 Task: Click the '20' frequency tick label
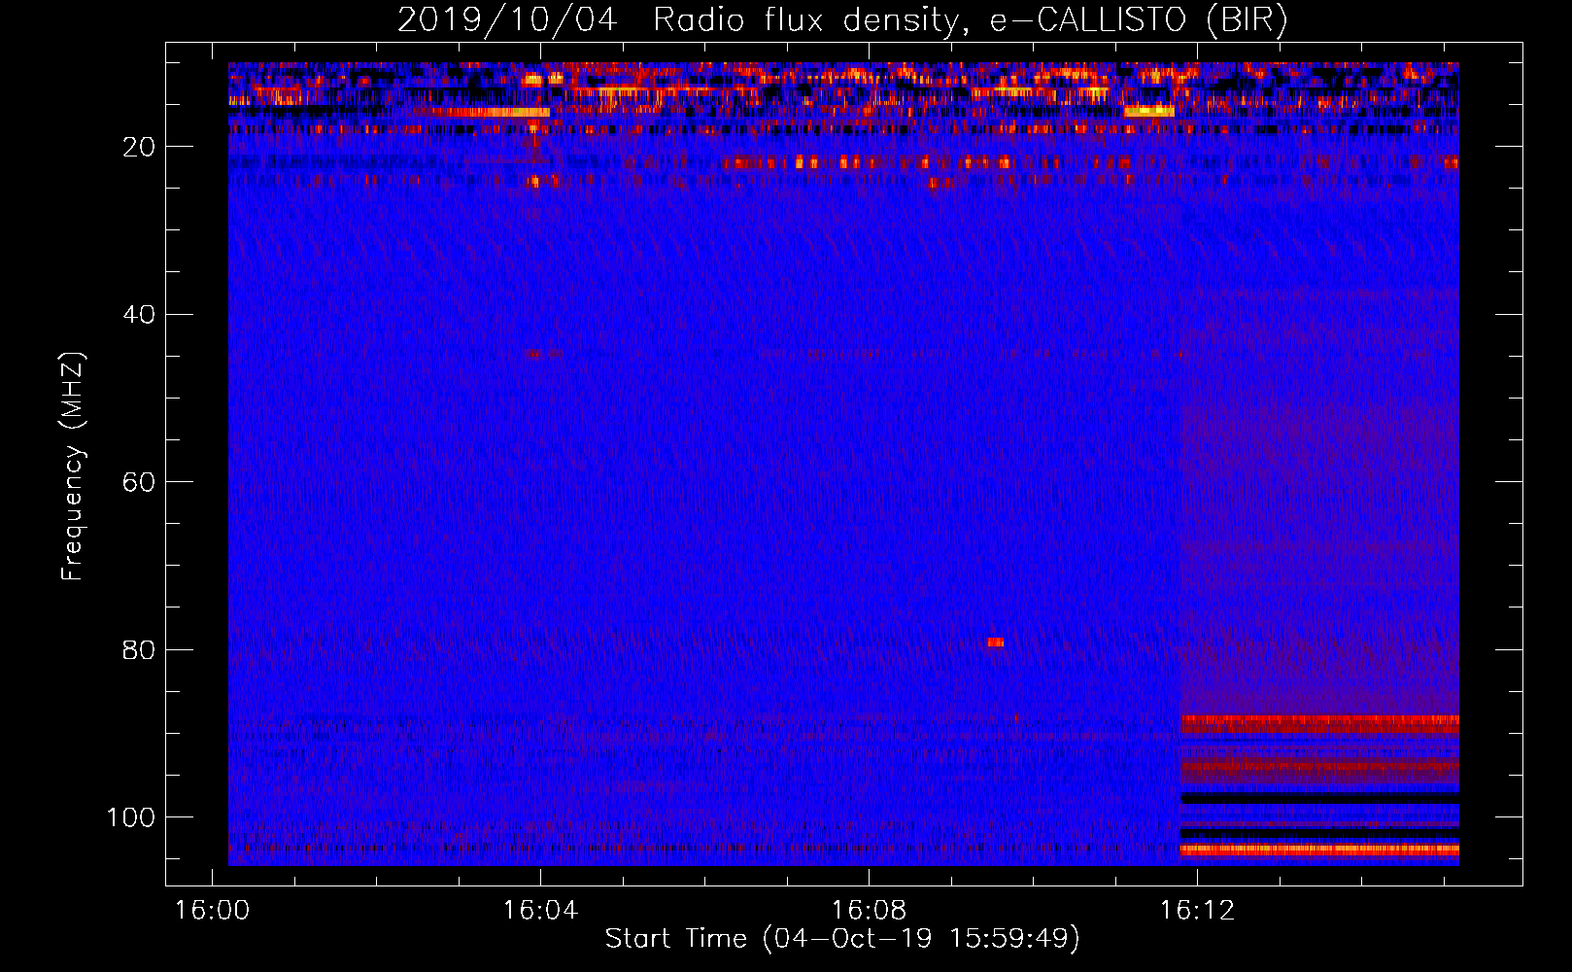139,147
